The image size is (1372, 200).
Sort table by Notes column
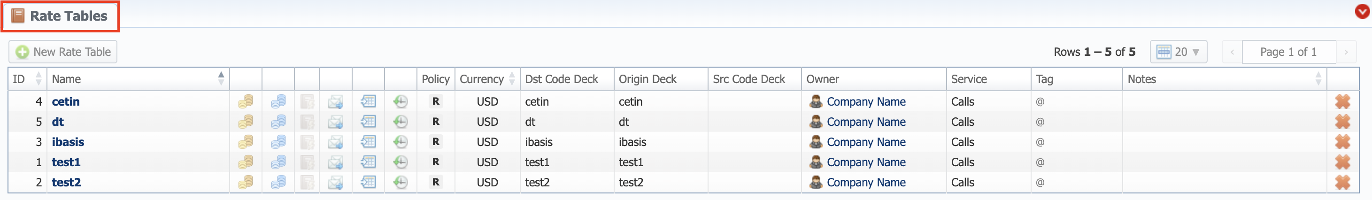(1318, 79)
